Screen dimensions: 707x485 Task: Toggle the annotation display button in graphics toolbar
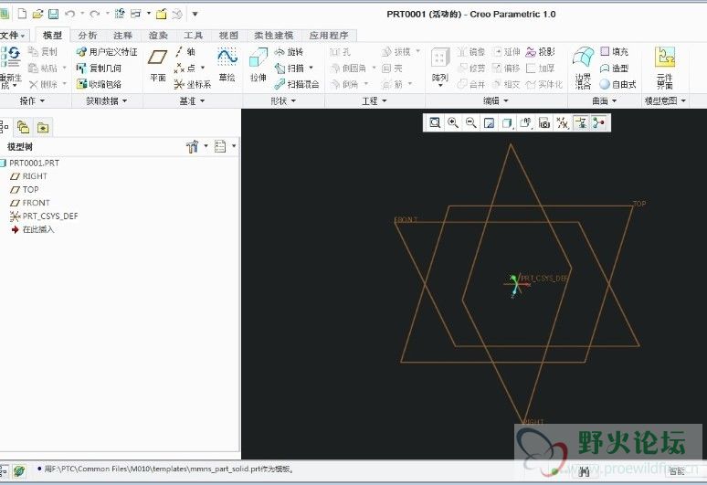(581, 122)
